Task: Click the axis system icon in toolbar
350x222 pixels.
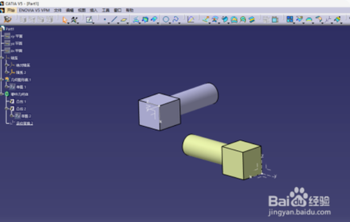Action: pos(328,19)
